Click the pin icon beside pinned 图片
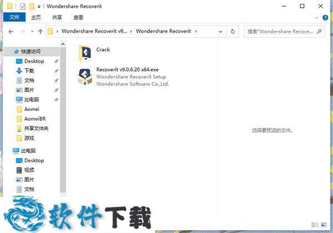Screen dimensions: 333x233 coord(56,90)
